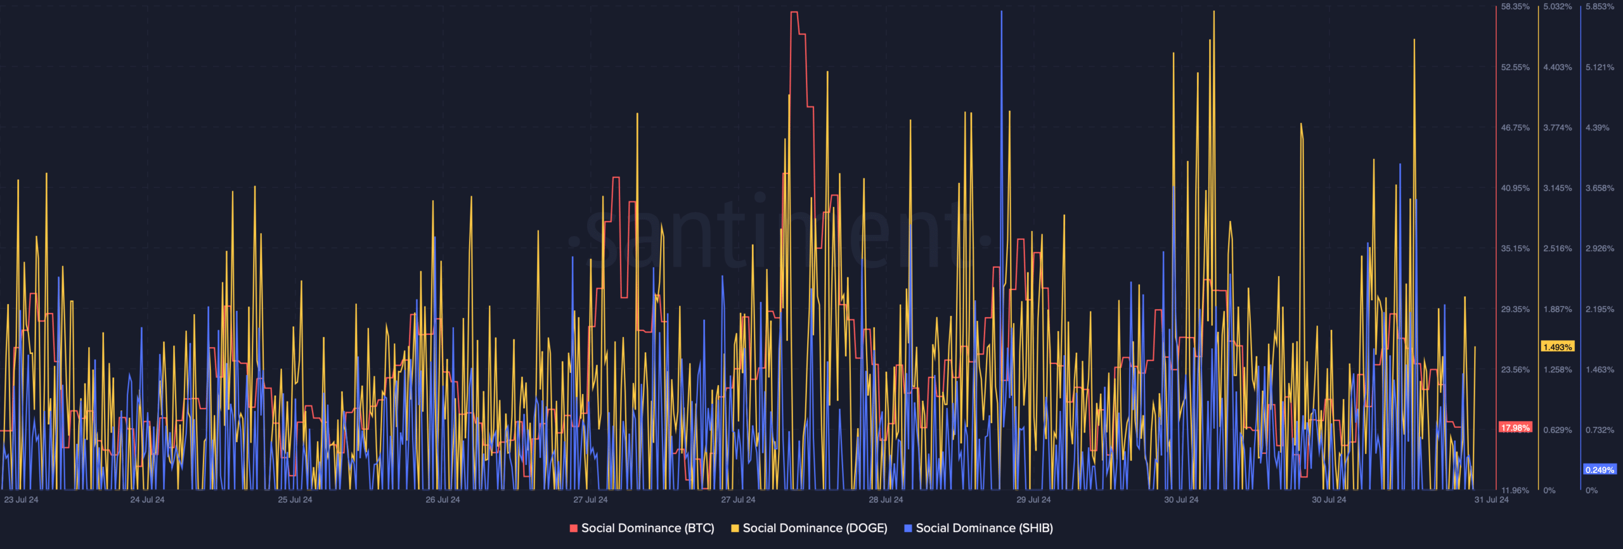Click the 2.516% DOGE axis label
Viewport: 1623px width, 549px height.
tap(1558, 248)
